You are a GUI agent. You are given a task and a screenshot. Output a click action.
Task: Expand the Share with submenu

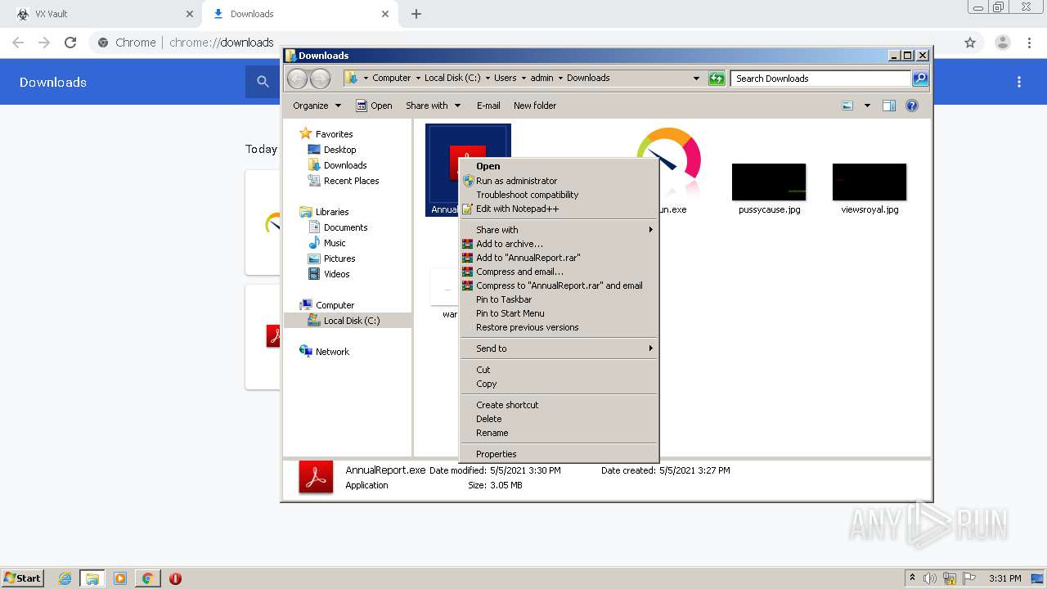pos(559,230)
